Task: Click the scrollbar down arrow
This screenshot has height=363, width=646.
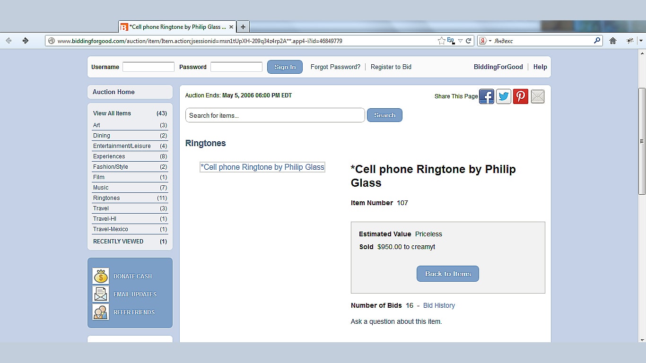Action: click(x=642, y=339)
